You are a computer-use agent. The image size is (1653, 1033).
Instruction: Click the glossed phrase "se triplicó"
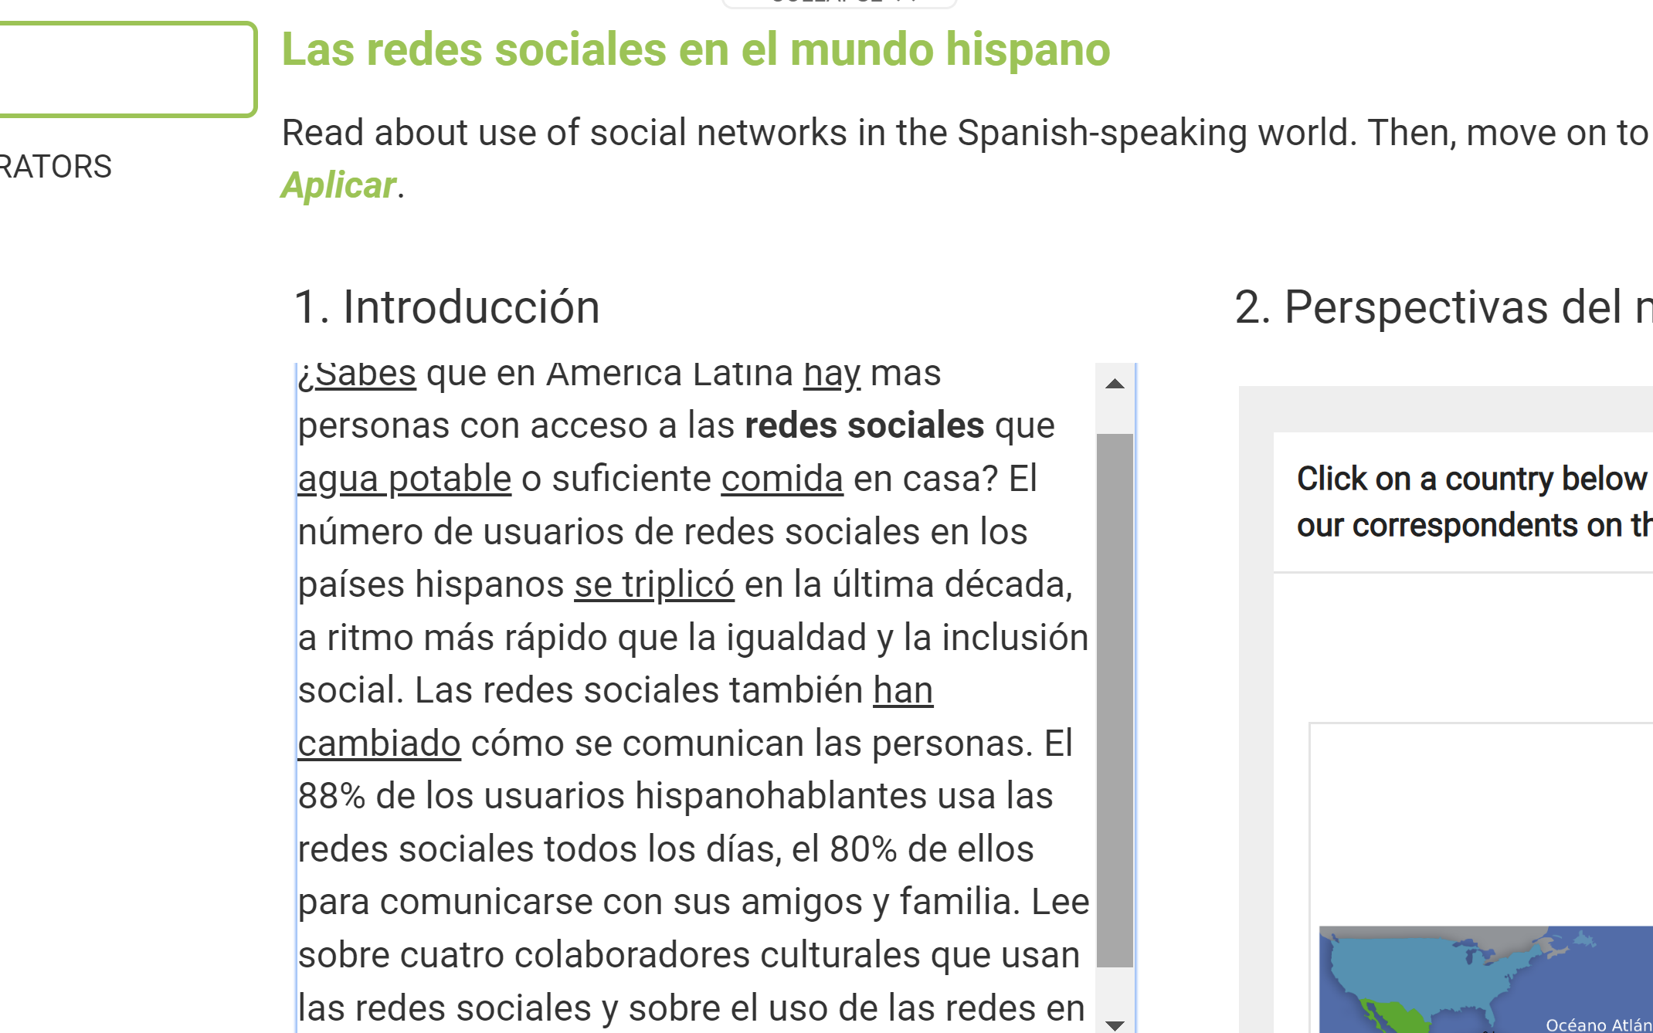(654, 584)
